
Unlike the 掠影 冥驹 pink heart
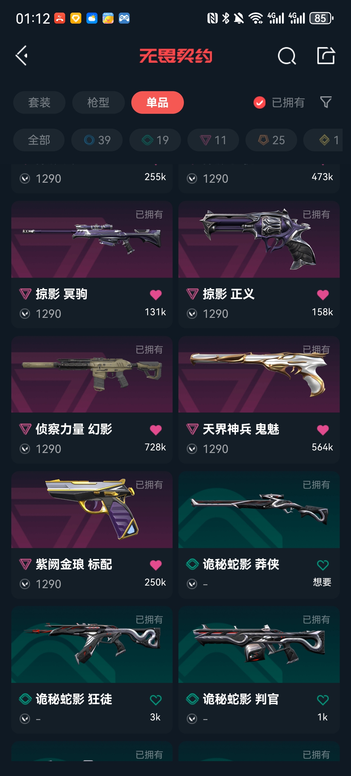(156, 295)
